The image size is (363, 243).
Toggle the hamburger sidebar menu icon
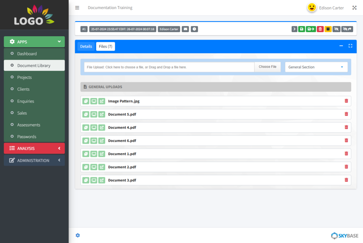77,8
